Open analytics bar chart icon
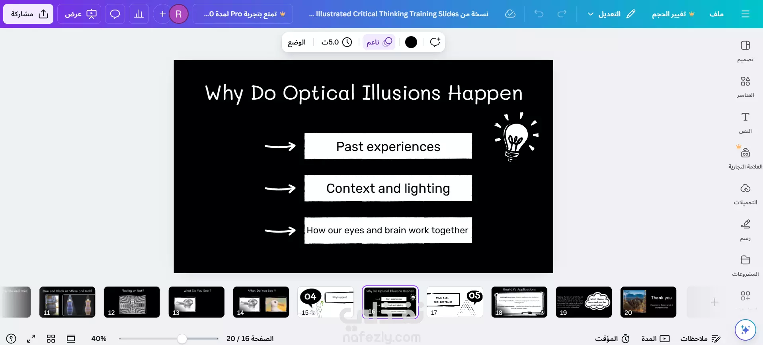The width and height of the screenshot is (763, 345). point(139,14)
